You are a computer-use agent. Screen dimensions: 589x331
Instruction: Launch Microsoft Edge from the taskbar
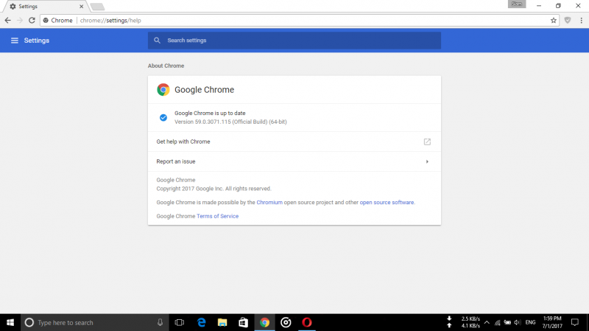[201, 322]
